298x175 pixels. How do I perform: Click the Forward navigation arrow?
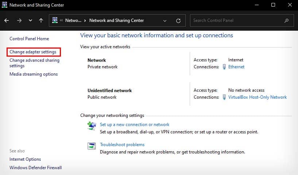pos(19,20)
